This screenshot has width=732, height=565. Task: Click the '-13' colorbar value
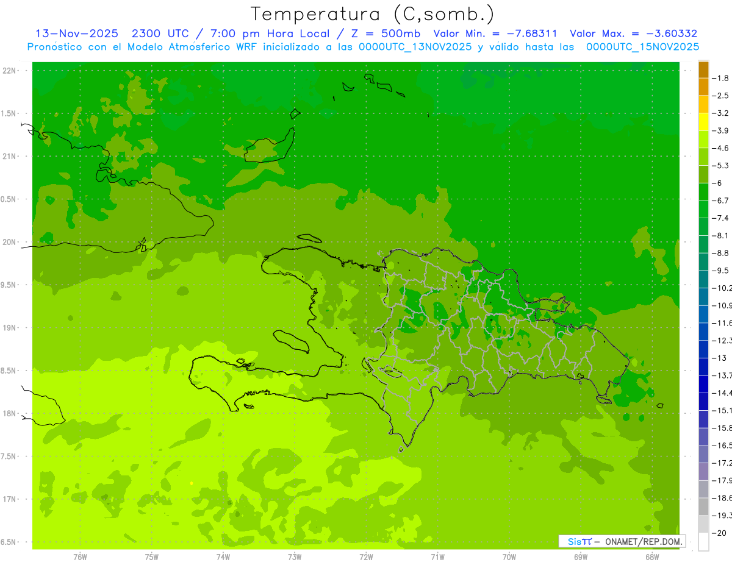pyautogui.click(x=720, y=358)
